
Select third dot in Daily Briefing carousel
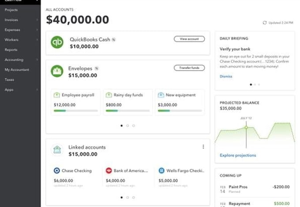(x=259, y=85)
